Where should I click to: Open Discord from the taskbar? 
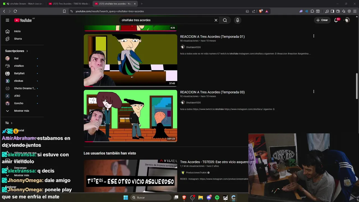pyautogui.click(x=209, y=198)
